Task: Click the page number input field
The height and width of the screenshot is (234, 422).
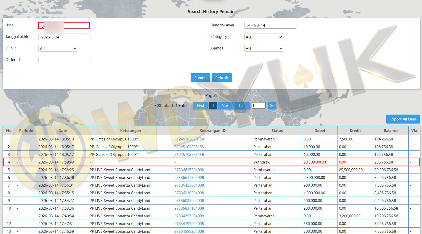Action: pos(258,106)
